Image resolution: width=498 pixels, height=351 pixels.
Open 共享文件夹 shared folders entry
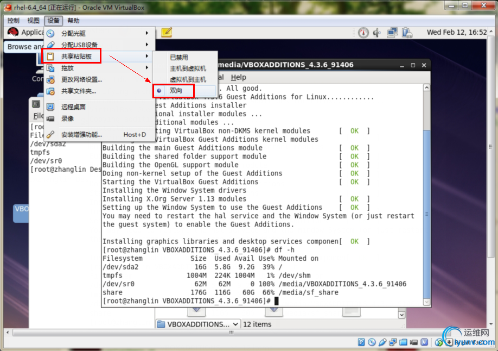99,91
